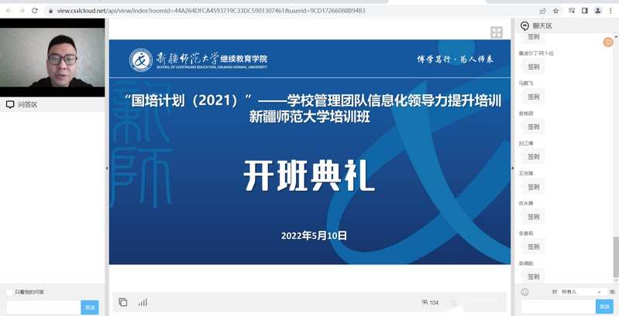Viewport: 619px width, 316px height.
Task: Click the date 2022年5月10日 on slide
Action: point(315,236)
